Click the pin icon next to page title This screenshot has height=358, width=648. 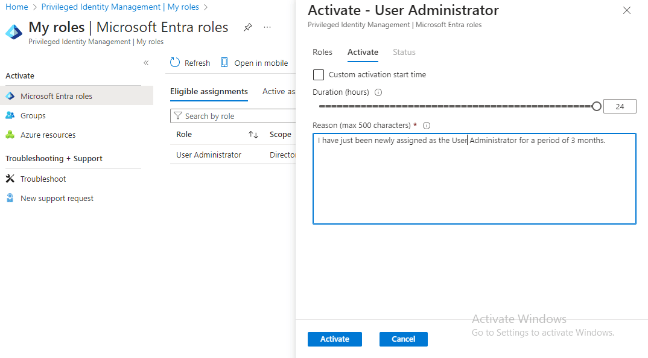247,28
